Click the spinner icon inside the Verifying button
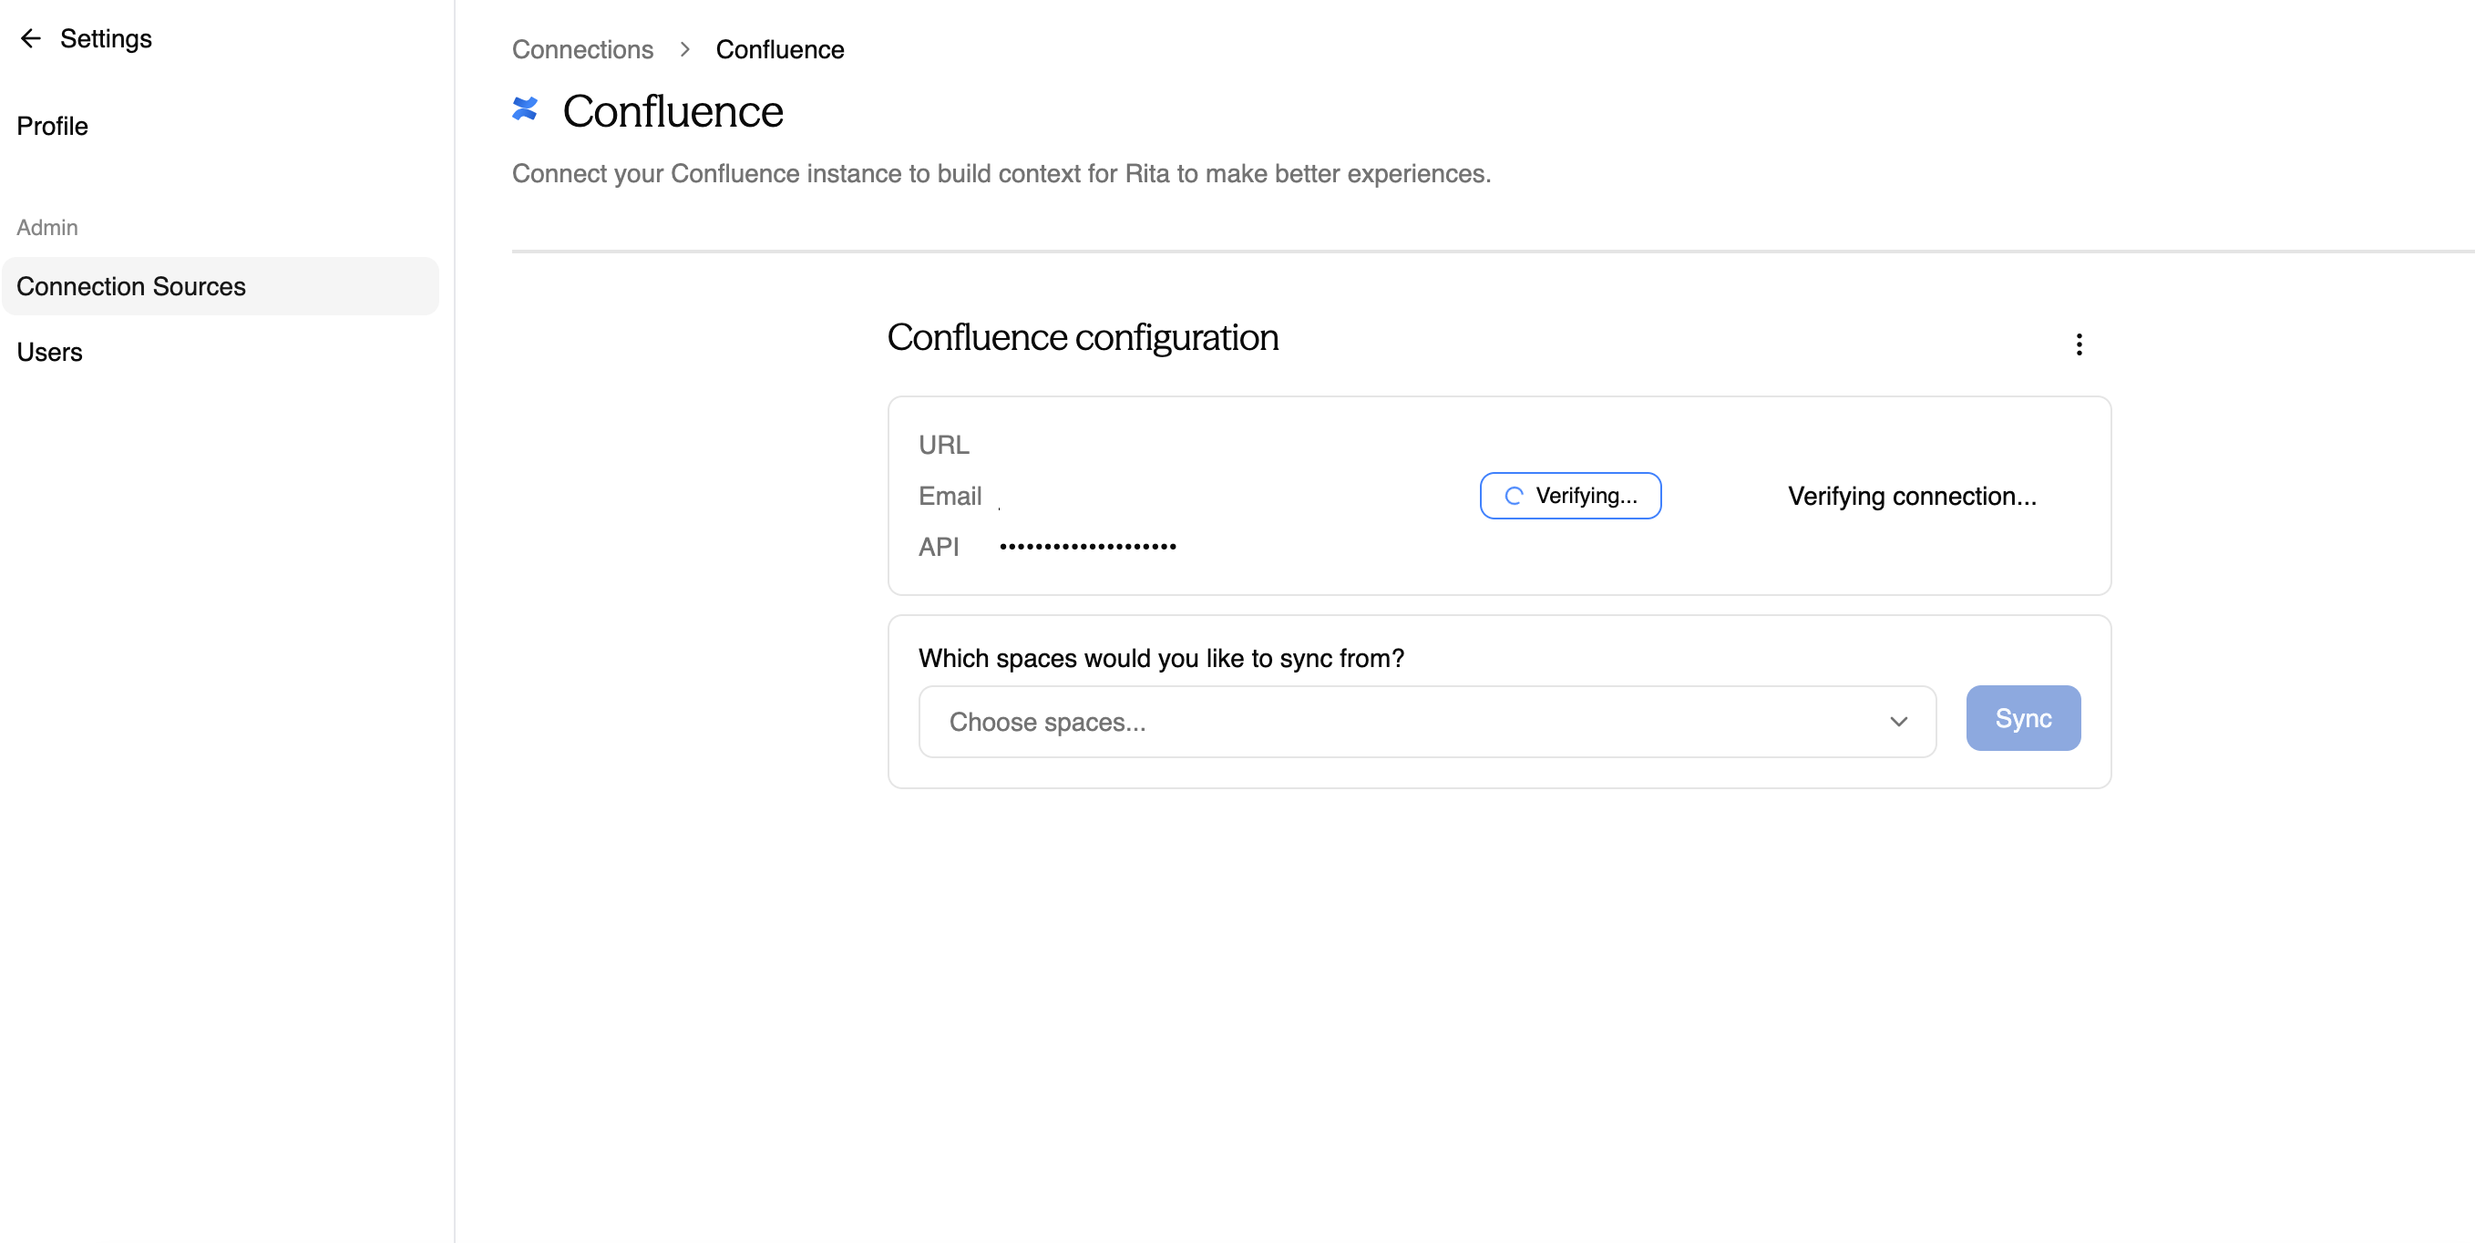The width and height of the screenshot is (2475, 1243). (x=1515, y=496)
